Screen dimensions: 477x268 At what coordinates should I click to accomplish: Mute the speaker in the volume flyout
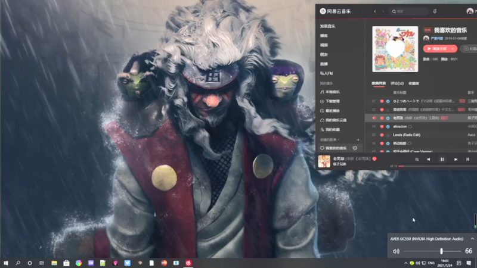pos(396,251)
